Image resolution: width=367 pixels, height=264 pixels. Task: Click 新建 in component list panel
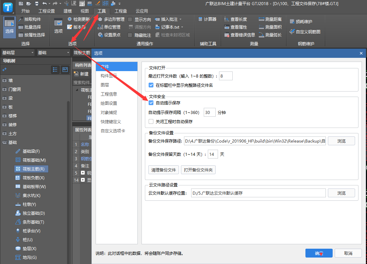tap(81, 74)
